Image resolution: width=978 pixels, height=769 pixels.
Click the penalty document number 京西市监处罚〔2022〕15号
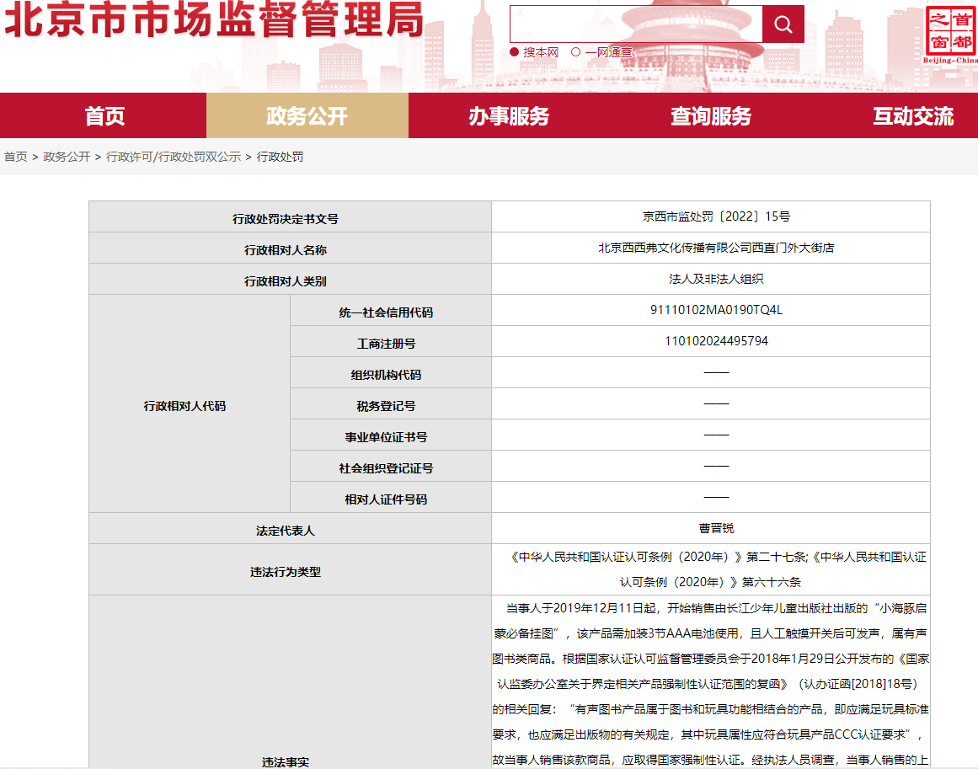tap(716, 217)
